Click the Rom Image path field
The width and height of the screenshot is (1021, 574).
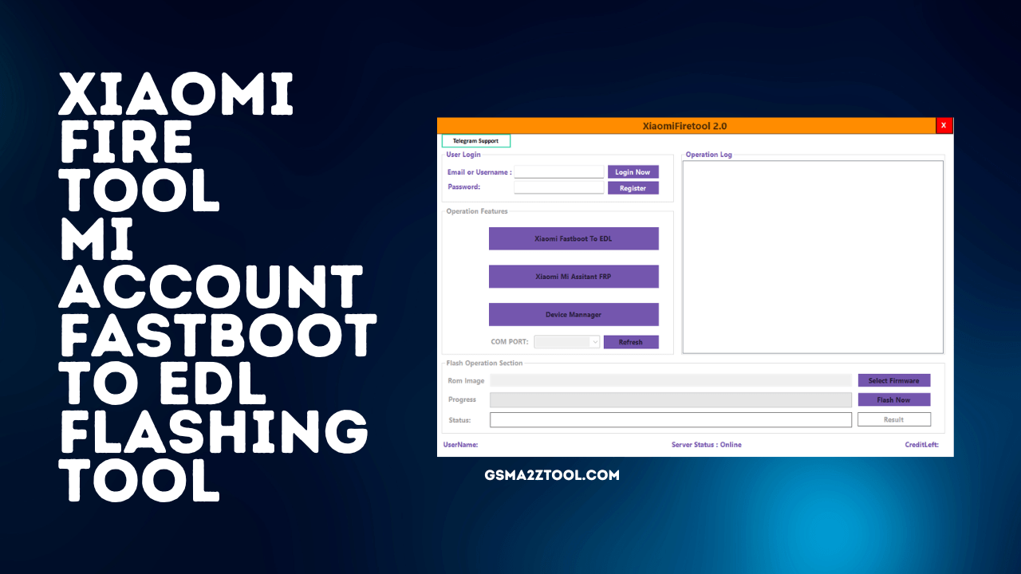point(671,381)
